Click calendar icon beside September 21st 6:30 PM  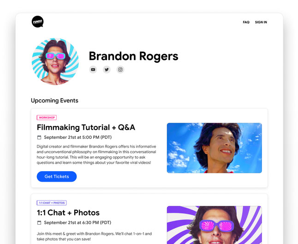click(x=39, y=222)
